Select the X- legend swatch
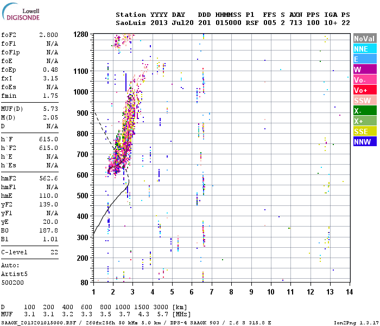 pyautogui.click(x=365, y=111)
